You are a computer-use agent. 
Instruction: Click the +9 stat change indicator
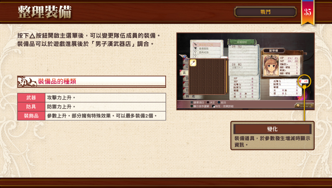pos(304,81)
